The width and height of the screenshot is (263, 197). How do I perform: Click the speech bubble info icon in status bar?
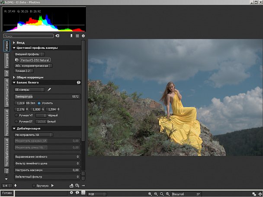pos(77,193)
